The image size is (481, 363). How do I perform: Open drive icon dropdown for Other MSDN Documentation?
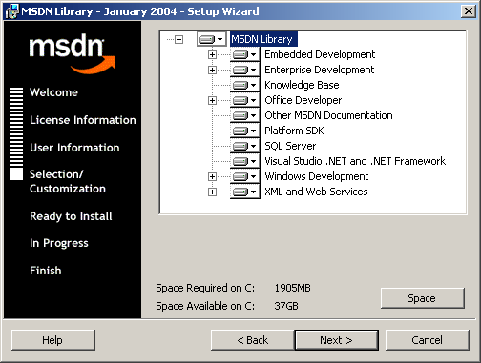244,115
